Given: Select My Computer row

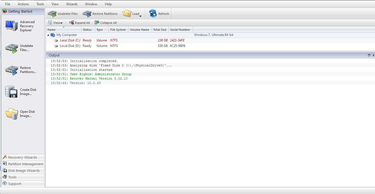Looking at the screenshot, I should pos(210,35).
